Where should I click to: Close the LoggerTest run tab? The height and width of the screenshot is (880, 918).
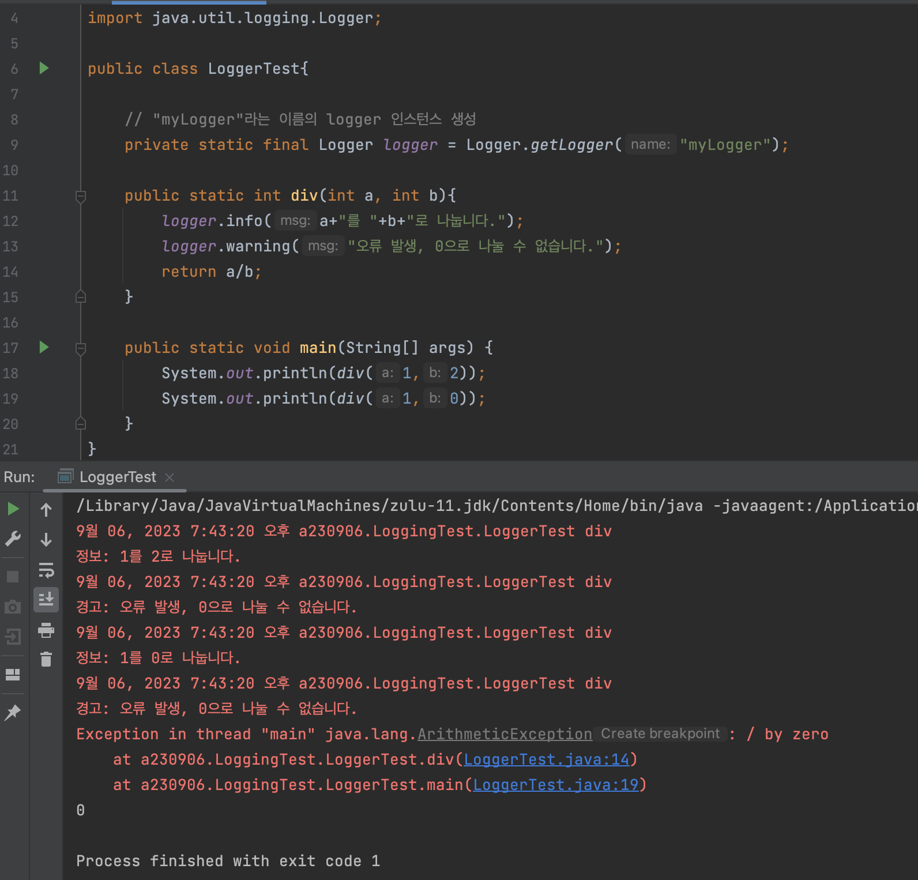(170, 477)
